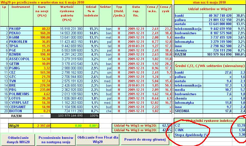Screen dimensions: 246x146
Task: Click 'Obliczanie Free Float dla Wig20' button
Action: (x=98, y=139)
